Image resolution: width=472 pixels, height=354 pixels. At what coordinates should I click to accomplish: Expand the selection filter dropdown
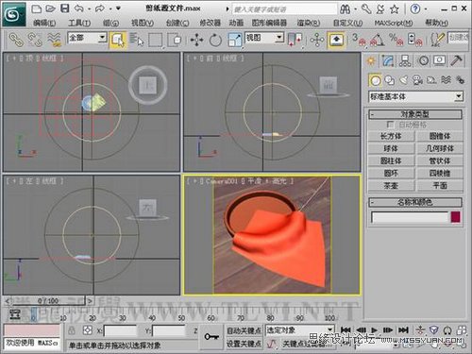87,38
